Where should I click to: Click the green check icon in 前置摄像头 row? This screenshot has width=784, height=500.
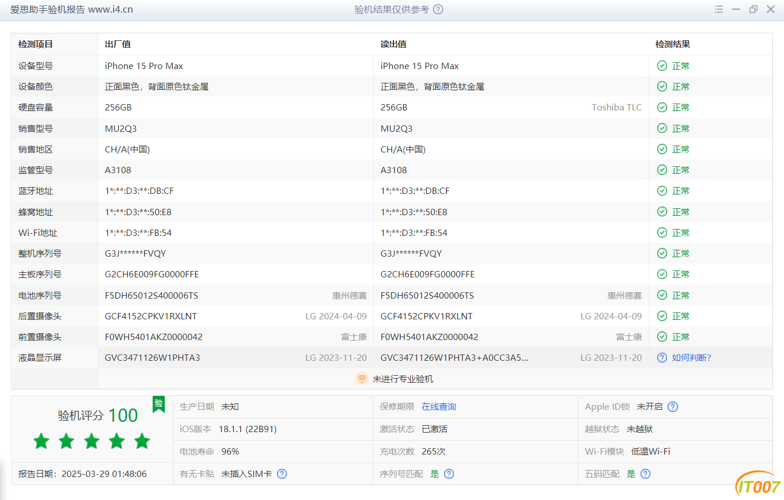(x=662, y=337)
